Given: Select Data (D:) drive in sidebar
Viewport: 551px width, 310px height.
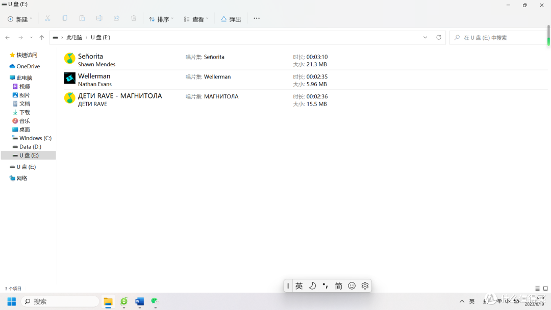Looking at the screenshot, I should (x=27, y=147).
